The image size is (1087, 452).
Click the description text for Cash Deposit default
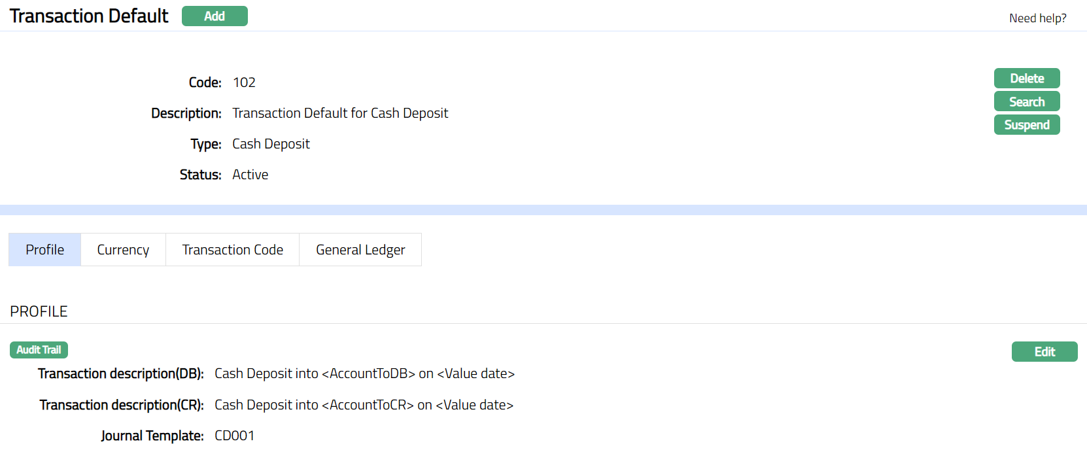click(x=340, y=113)
